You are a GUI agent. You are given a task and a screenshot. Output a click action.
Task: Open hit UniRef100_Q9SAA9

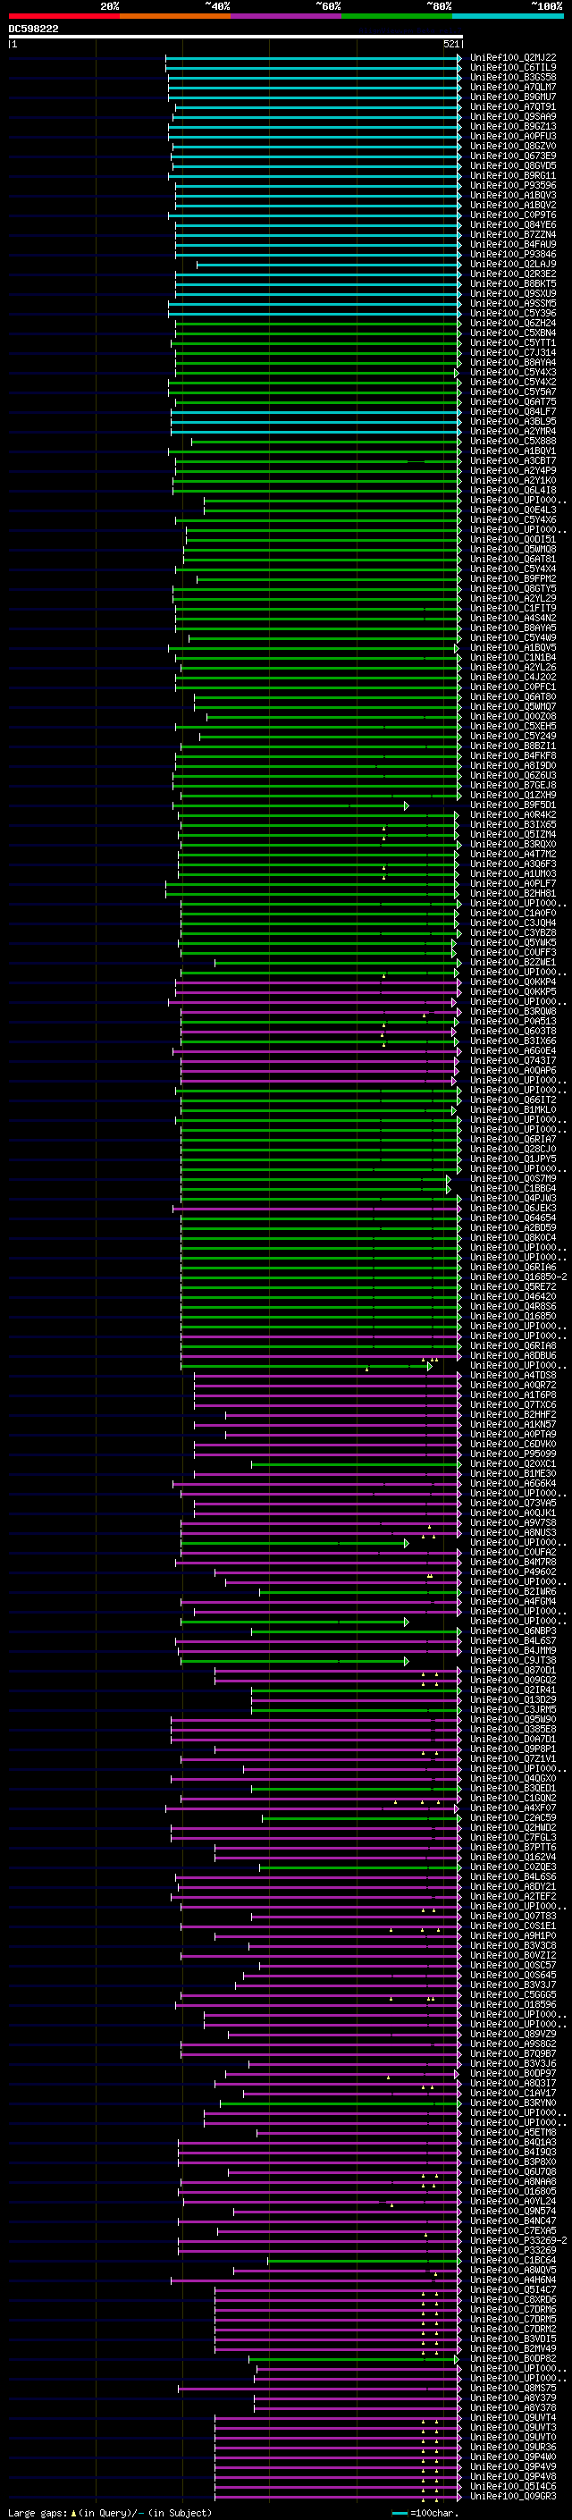pyautogui.click(x=513, y=116)
